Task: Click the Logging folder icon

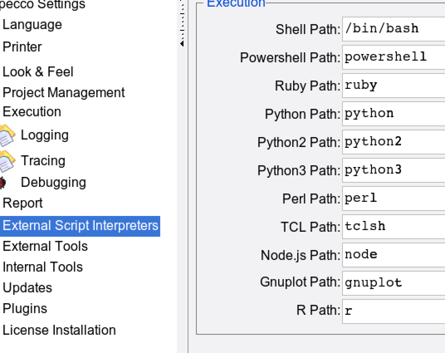Action: (x=7, y=135)
